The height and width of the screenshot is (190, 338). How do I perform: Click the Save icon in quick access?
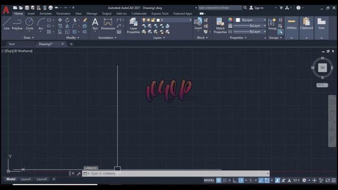(27, 8)
